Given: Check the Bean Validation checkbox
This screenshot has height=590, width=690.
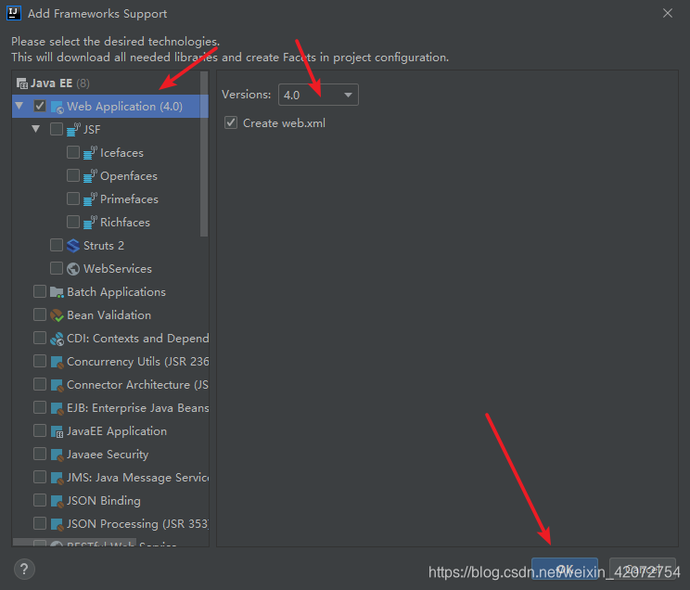Looking at the screenshot, I should [40, 314].
